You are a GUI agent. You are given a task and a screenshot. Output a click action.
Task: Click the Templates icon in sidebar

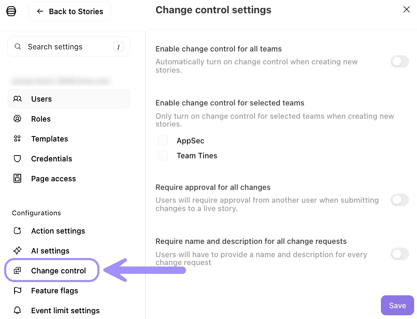(x=17, y=139)
